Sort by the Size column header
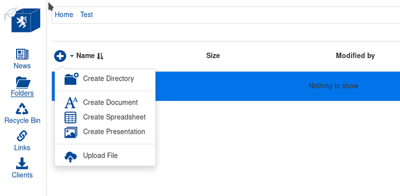400x196 pixels. 213,56
